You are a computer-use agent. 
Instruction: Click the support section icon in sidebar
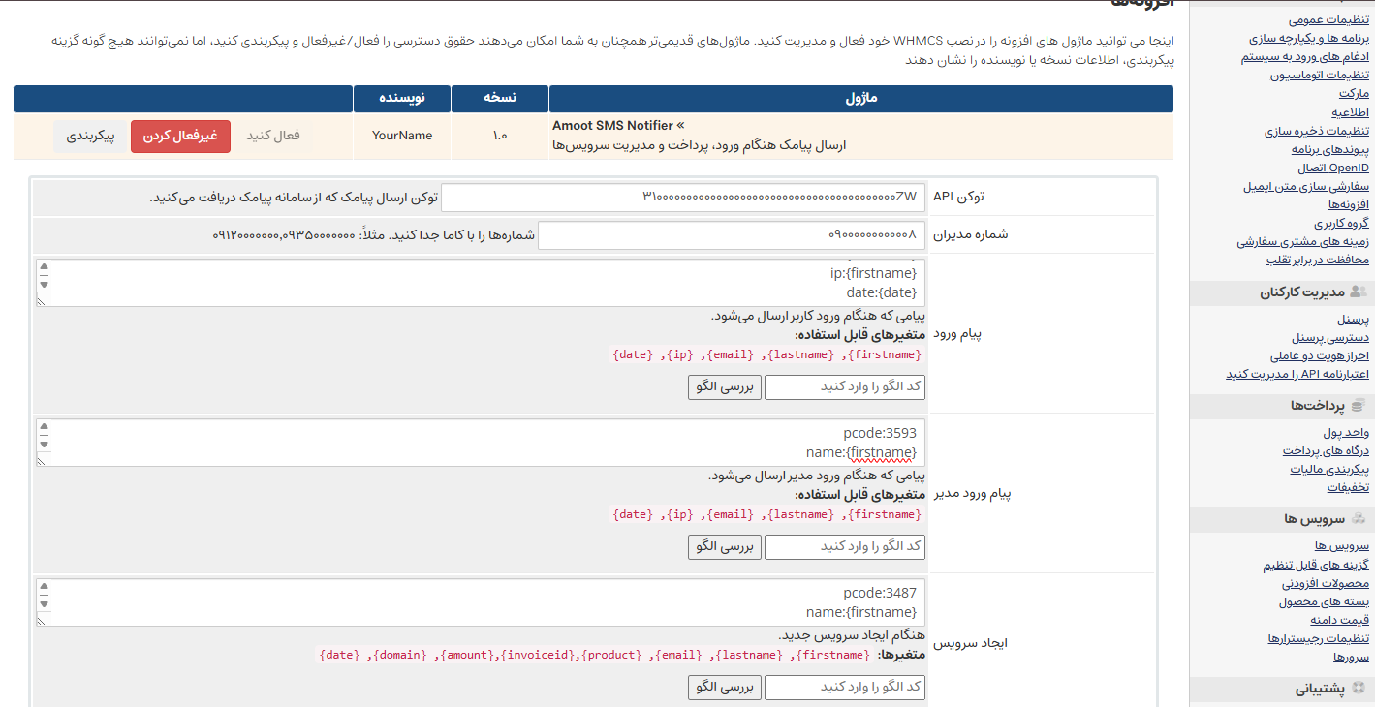1357,690
